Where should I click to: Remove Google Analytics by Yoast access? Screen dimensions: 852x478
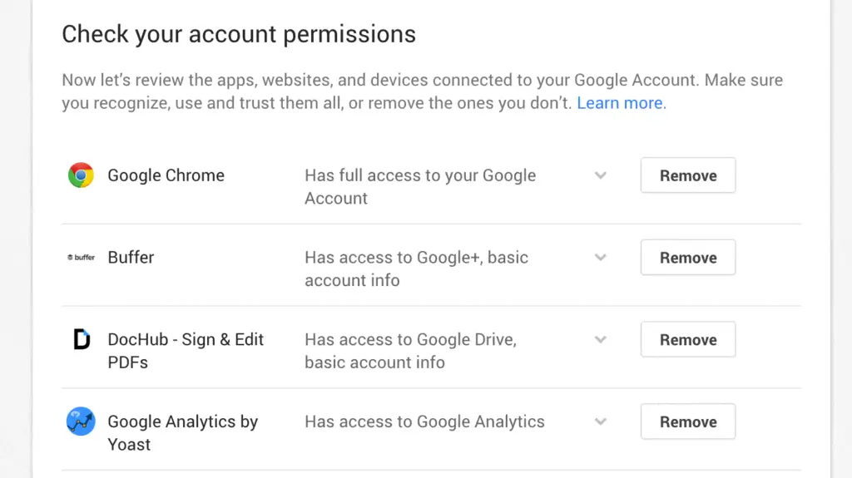point(687,421)
